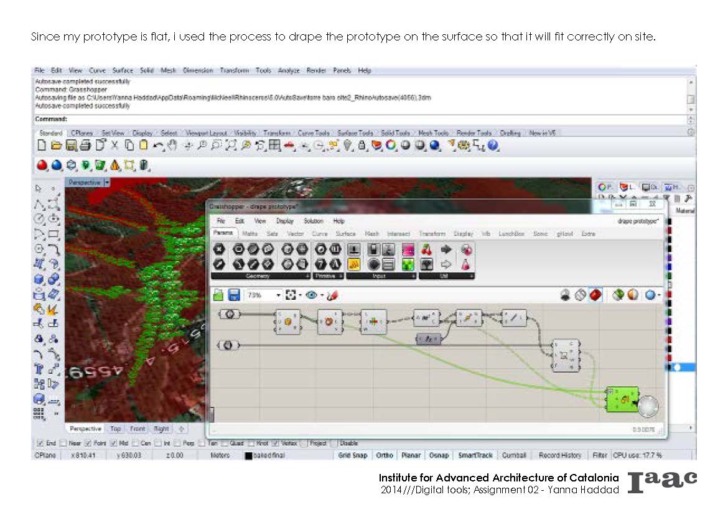Select the Pan hand tool
The image size is (728, 525).
point(173,146)
